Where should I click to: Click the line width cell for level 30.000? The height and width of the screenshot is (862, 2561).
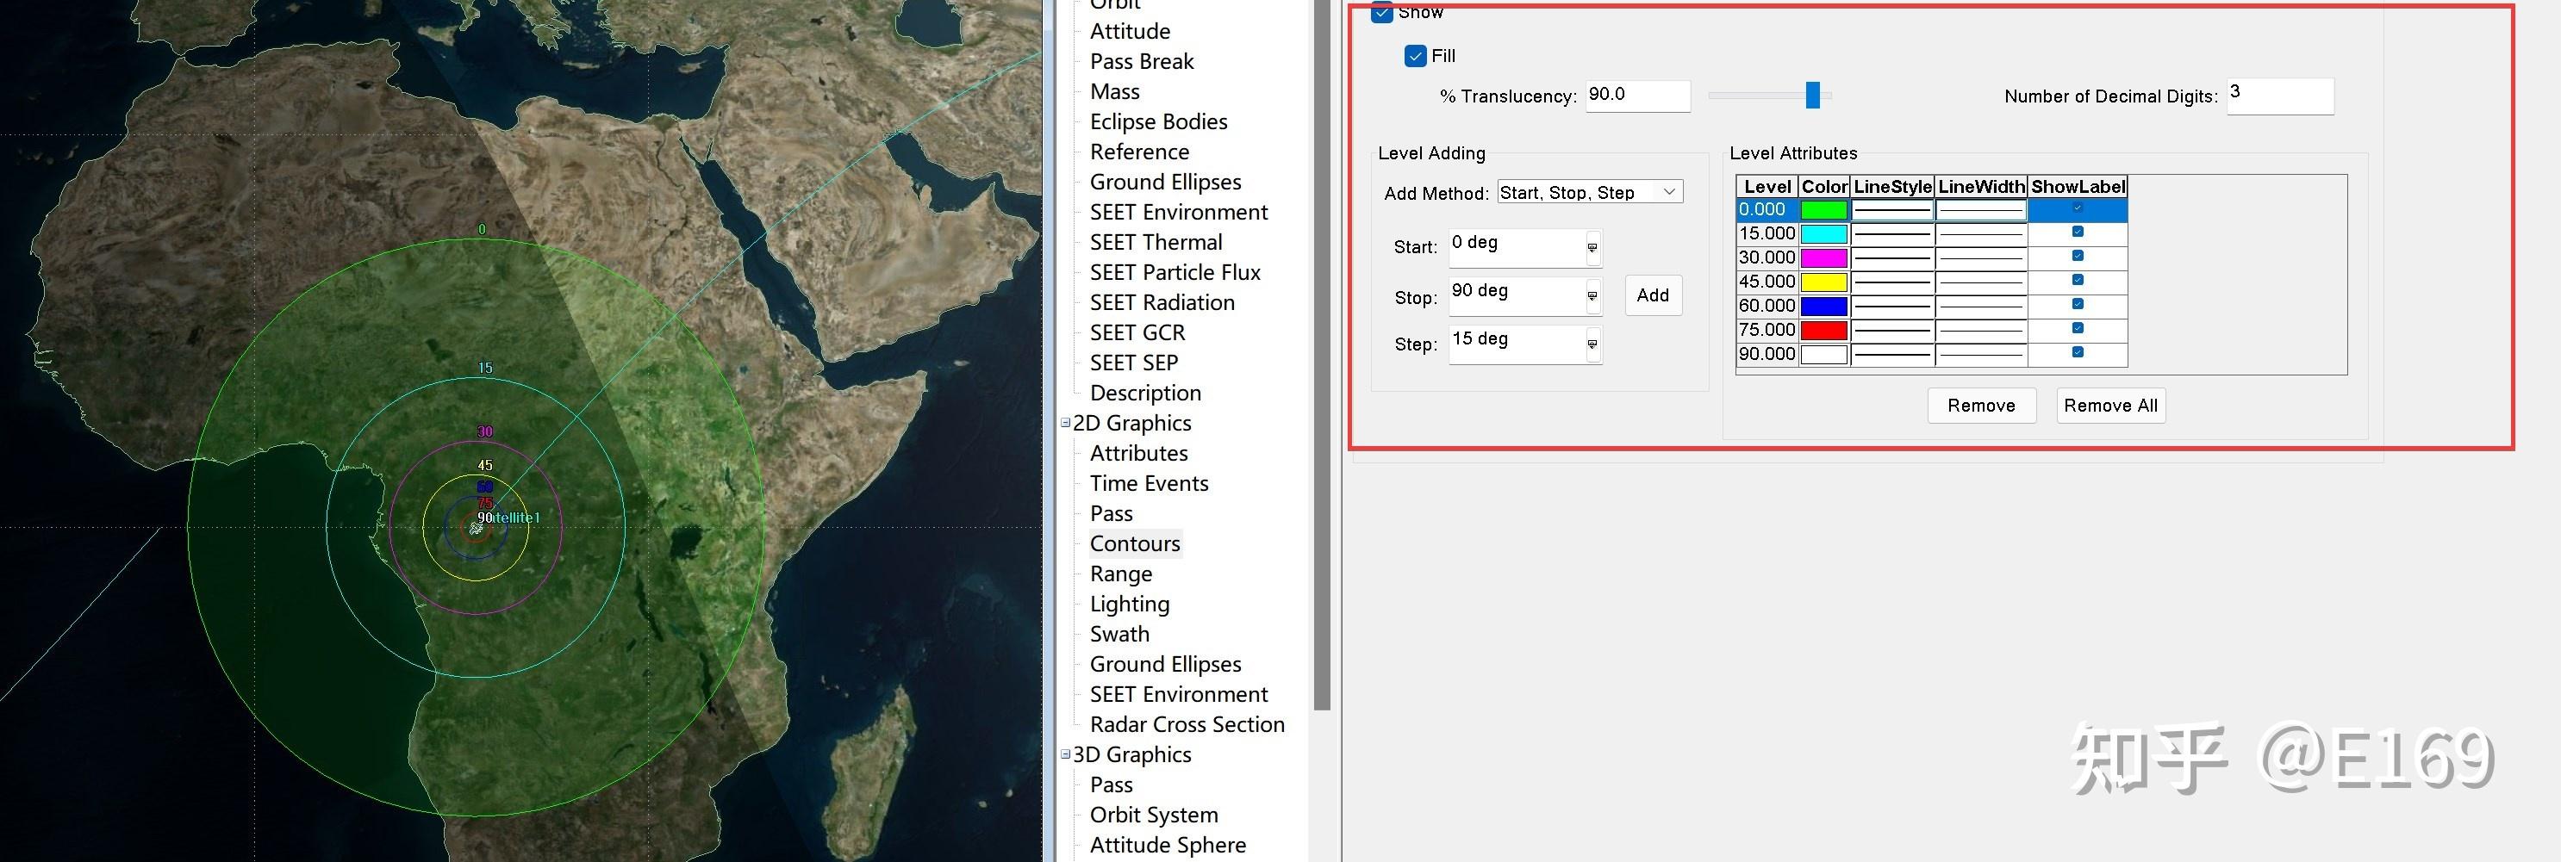tap(1980, 258)
